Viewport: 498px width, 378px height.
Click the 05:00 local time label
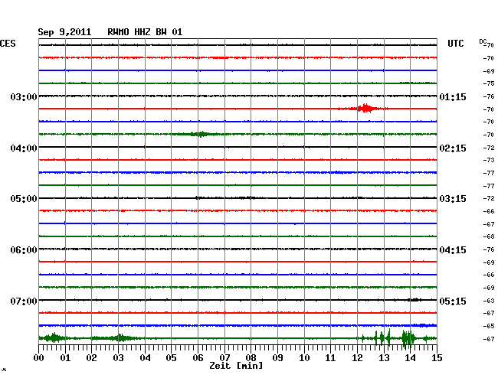(x=24, y=199)
